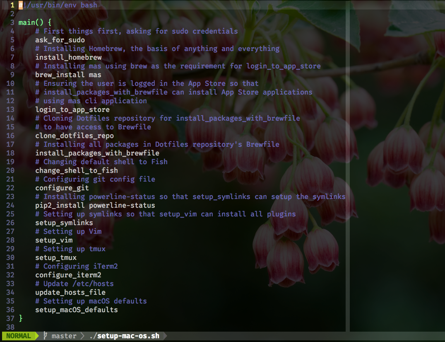Click the 'setup_symlinks' call on line 26
This screenshot has height=342, width=445.
click(x=64, y=223)
